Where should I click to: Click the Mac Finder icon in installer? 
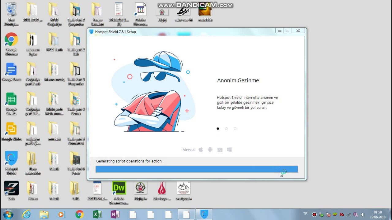pyautogui.click(x=220, y=150)
